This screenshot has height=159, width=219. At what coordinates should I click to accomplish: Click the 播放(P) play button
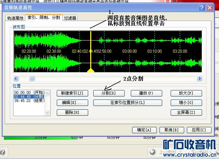tap(146, 93)
